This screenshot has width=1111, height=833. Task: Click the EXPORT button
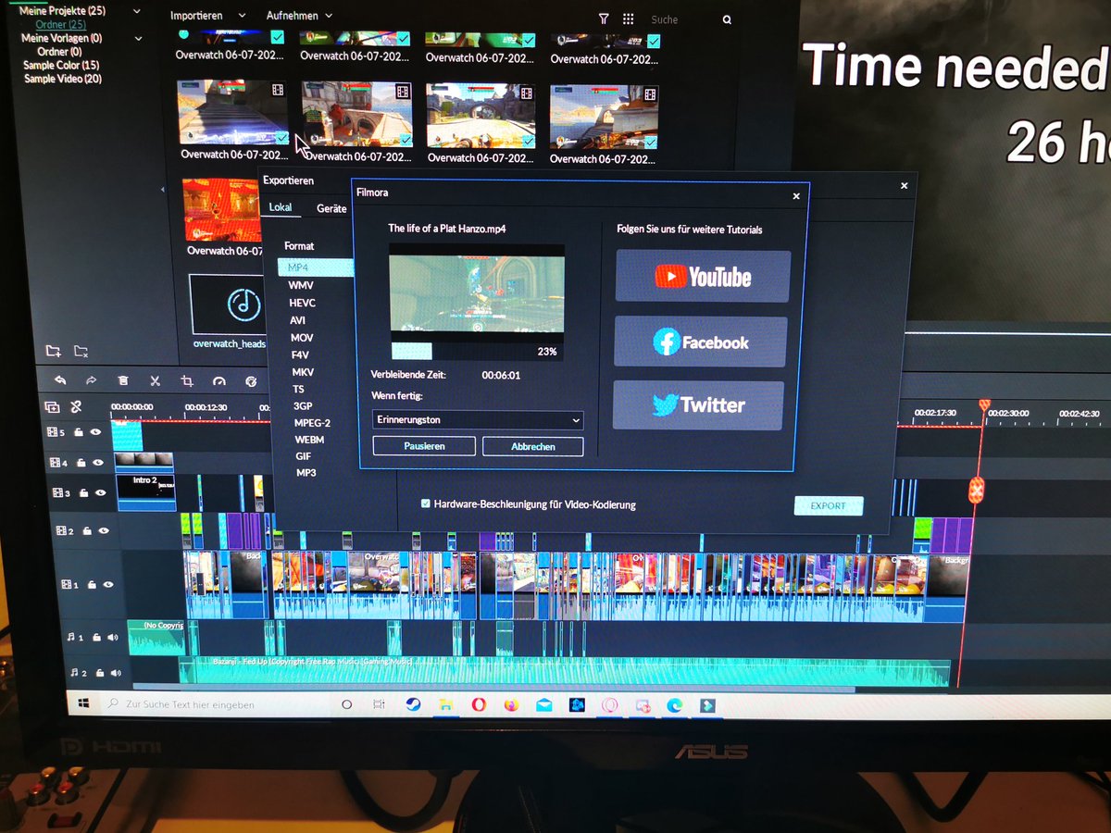[828, 505]
